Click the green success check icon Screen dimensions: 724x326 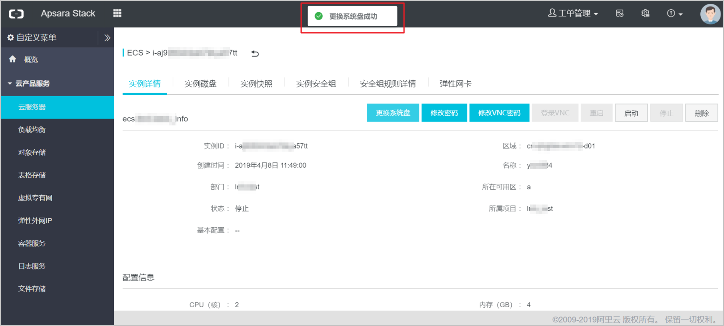pyautogui.click(x=319, y=16)
